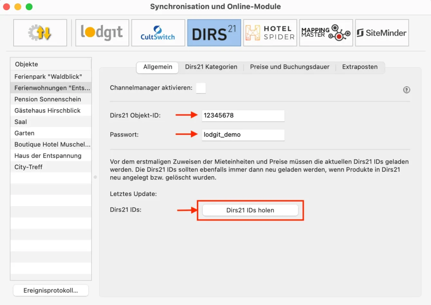Show the Allgemein tab
Screen dimensions: 431x305
(x=158, y=67)
